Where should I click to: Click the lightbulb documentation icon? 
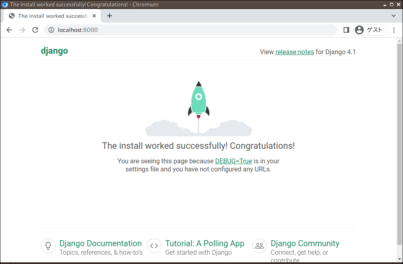point(48,246)
